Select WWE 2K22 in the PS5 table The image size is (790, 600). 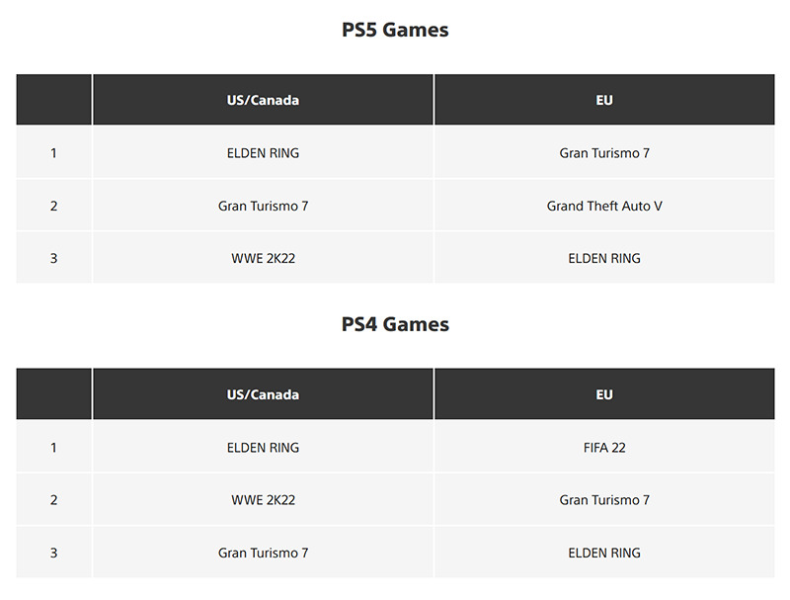(x=263, y=258)
